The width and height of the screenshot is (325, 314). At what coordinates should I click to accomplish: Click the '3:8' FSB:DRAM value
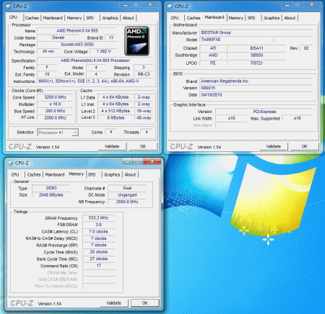point(98,225)
